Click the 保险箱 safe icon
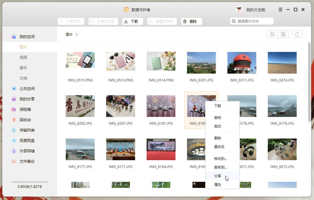 14,109
